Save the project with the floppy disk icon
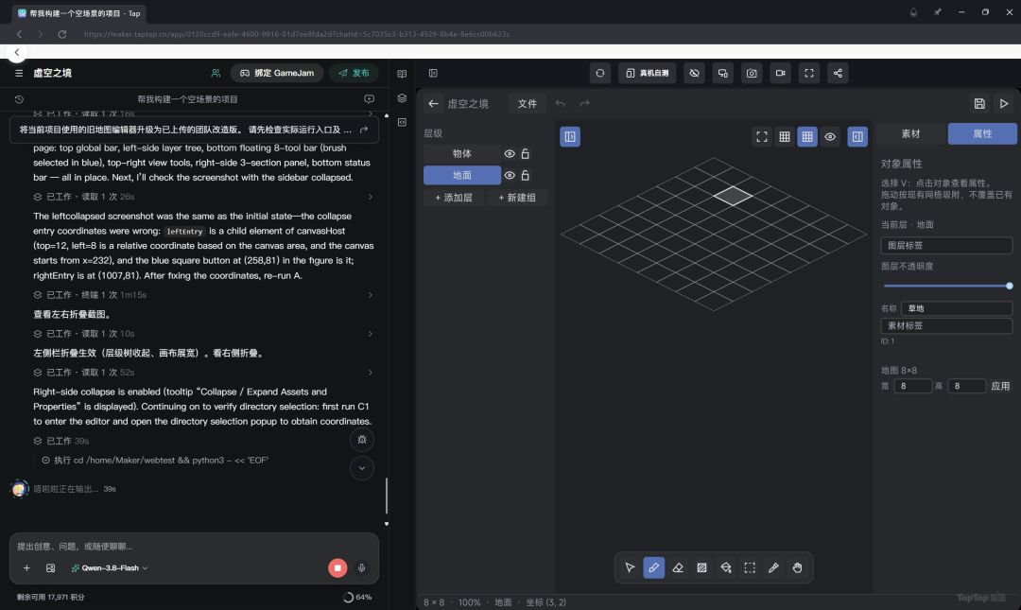This screenshot has width=1021, height=610. pyautogui.click(x=979, y=104)
